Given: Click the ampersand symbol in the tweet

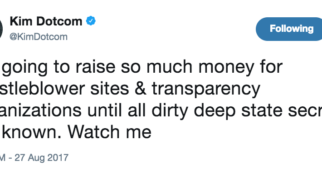Looking at the screenshot, I should pos(141,88).
